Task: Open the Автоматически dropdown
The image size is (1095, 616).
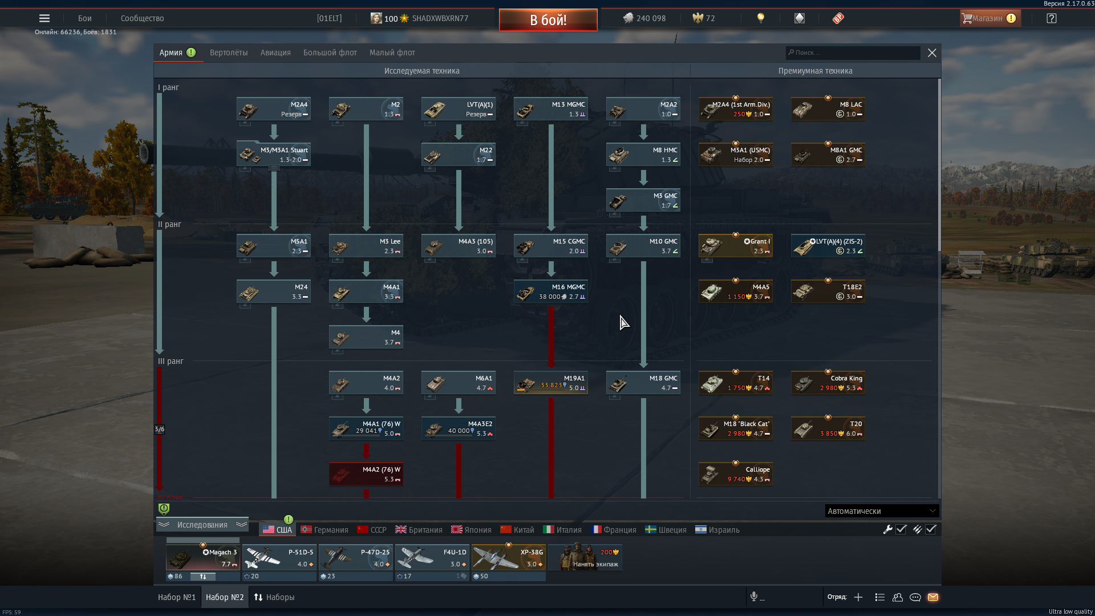Action: [x=882, y=511]
